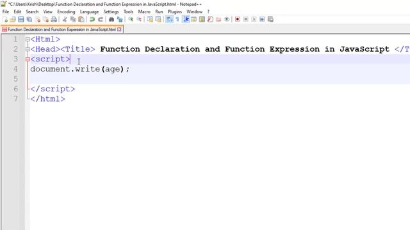410x230 pixels.
Task: Collapse the <script> fold marker on line 3
Action: pos(28,59)
